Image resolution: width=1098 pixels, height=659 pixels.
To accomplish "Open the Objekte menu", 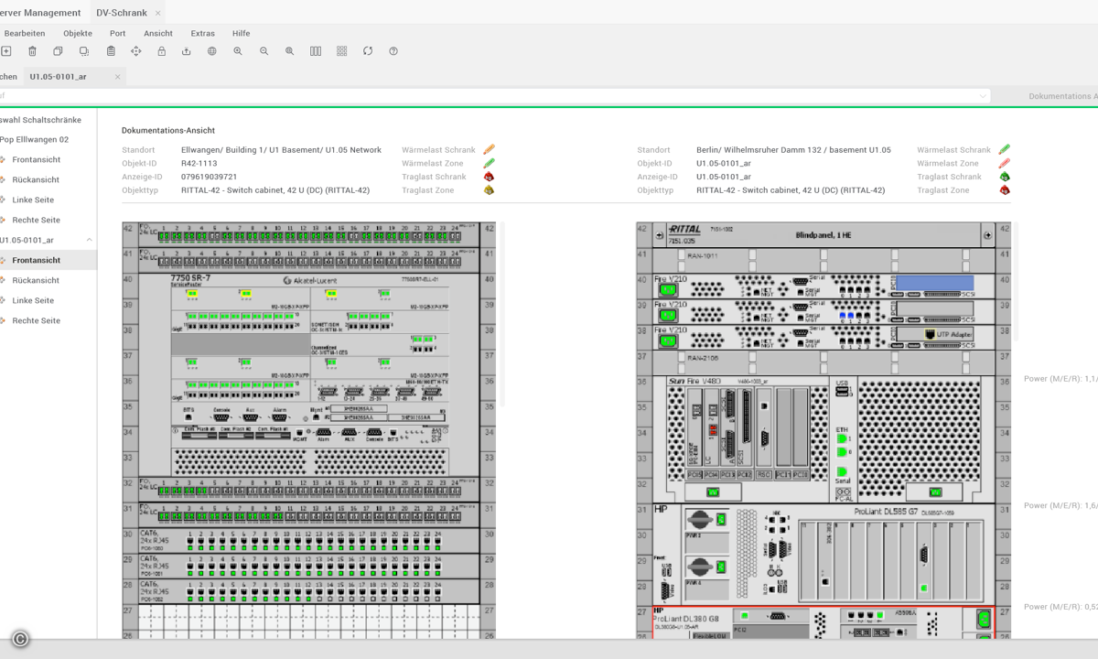I will pos(78,33).
